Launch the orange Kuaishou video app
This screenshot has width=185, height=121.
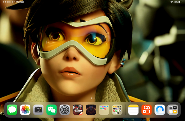[x=146, y=110]
